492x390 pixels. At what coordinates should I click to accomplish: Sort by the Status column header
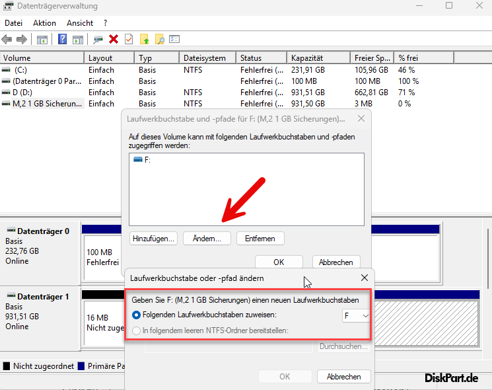point(262,58)
